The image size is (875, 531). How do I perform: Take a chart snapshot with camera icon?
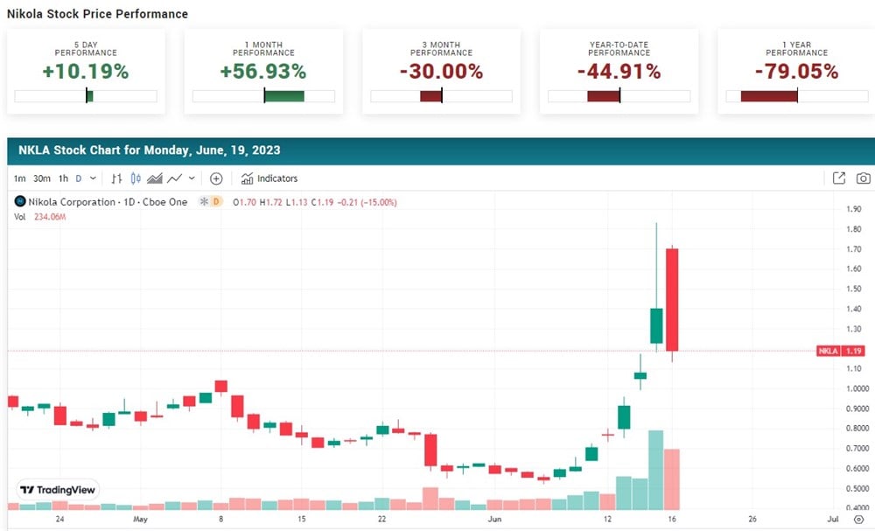(x=864, y=178)
